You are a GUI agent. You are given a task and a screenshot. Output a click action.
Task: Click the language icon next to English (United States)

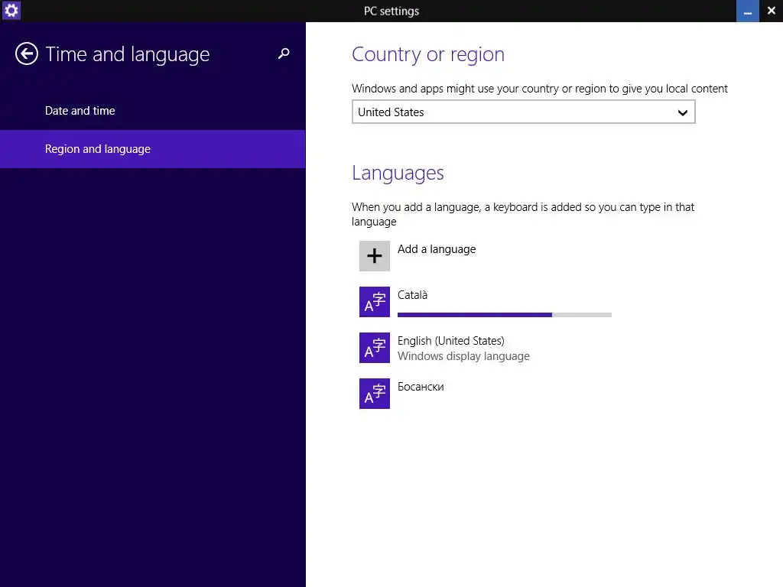pos(375,348)
